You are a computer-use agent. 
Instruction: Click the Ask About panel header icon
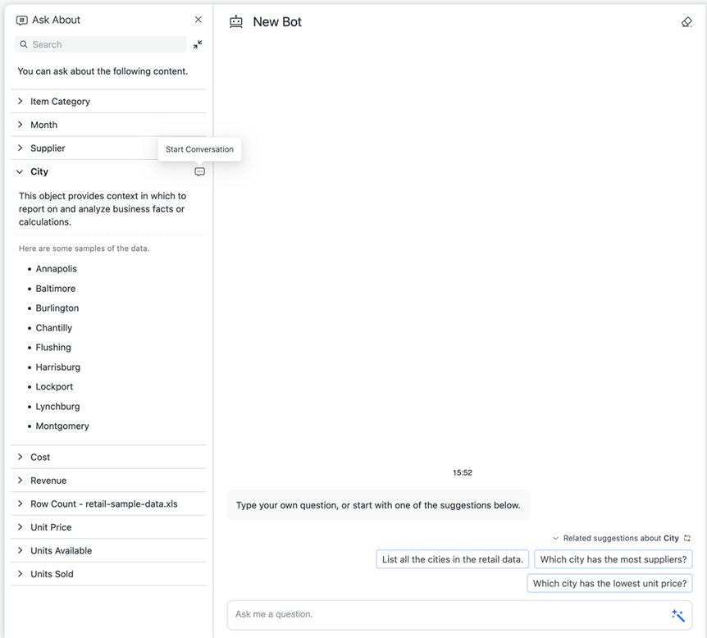(22, 21)
